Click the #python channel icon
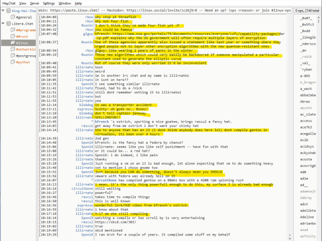The image size is (322, 241). pyautogui.click(x=12, y=63)
